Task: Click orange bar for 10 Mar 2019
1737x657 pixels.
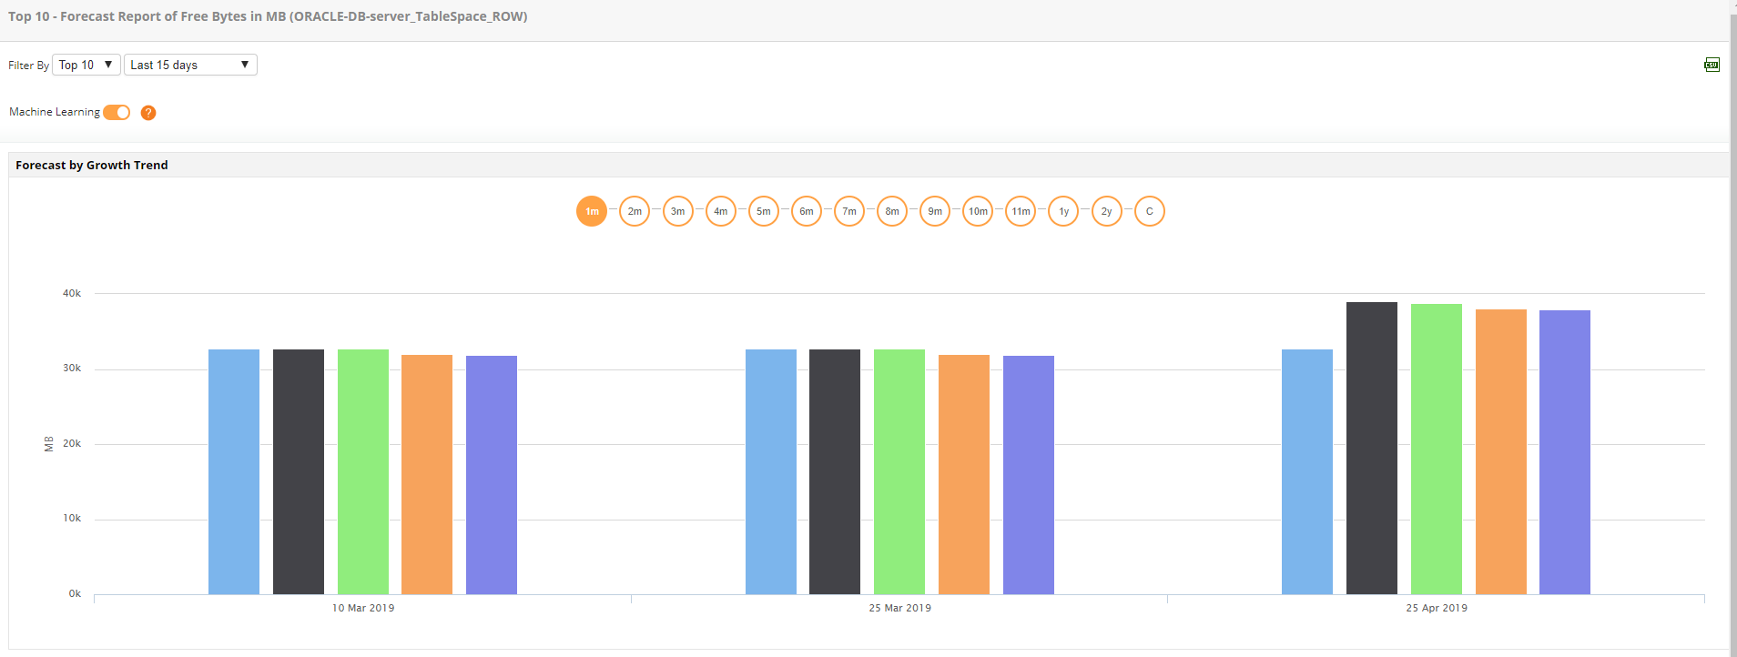Action: click(427, 474)
